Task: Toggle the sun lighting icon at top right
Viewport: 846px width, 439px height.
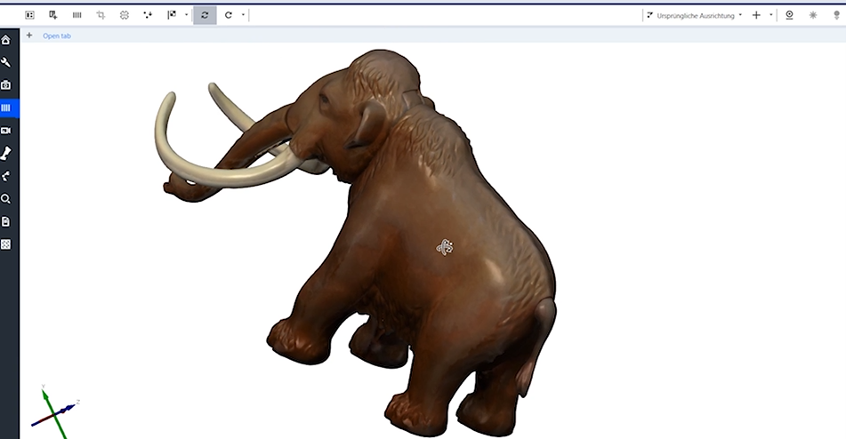Action: [x=812, y=15]
